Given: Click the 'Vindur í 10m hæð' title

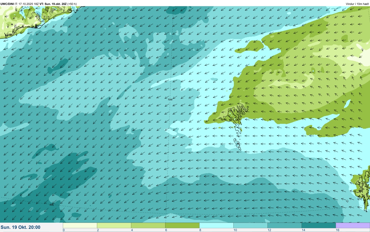Looking at the screenshot, I should 357,4.
